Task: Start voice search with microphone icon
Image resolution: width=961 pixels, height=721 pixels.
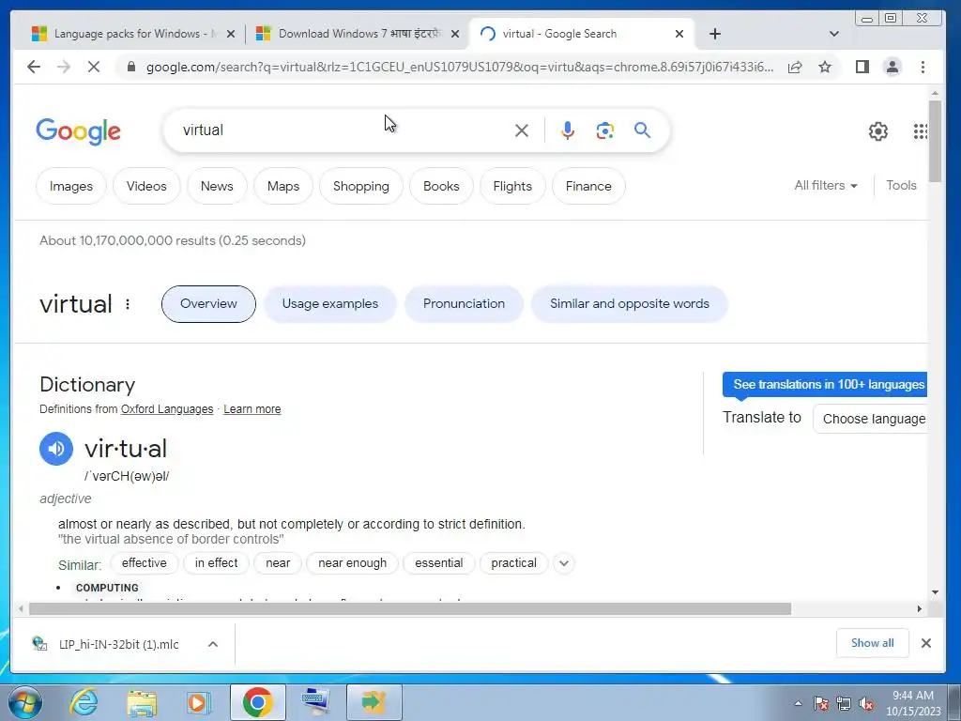Action: (568, 130)
